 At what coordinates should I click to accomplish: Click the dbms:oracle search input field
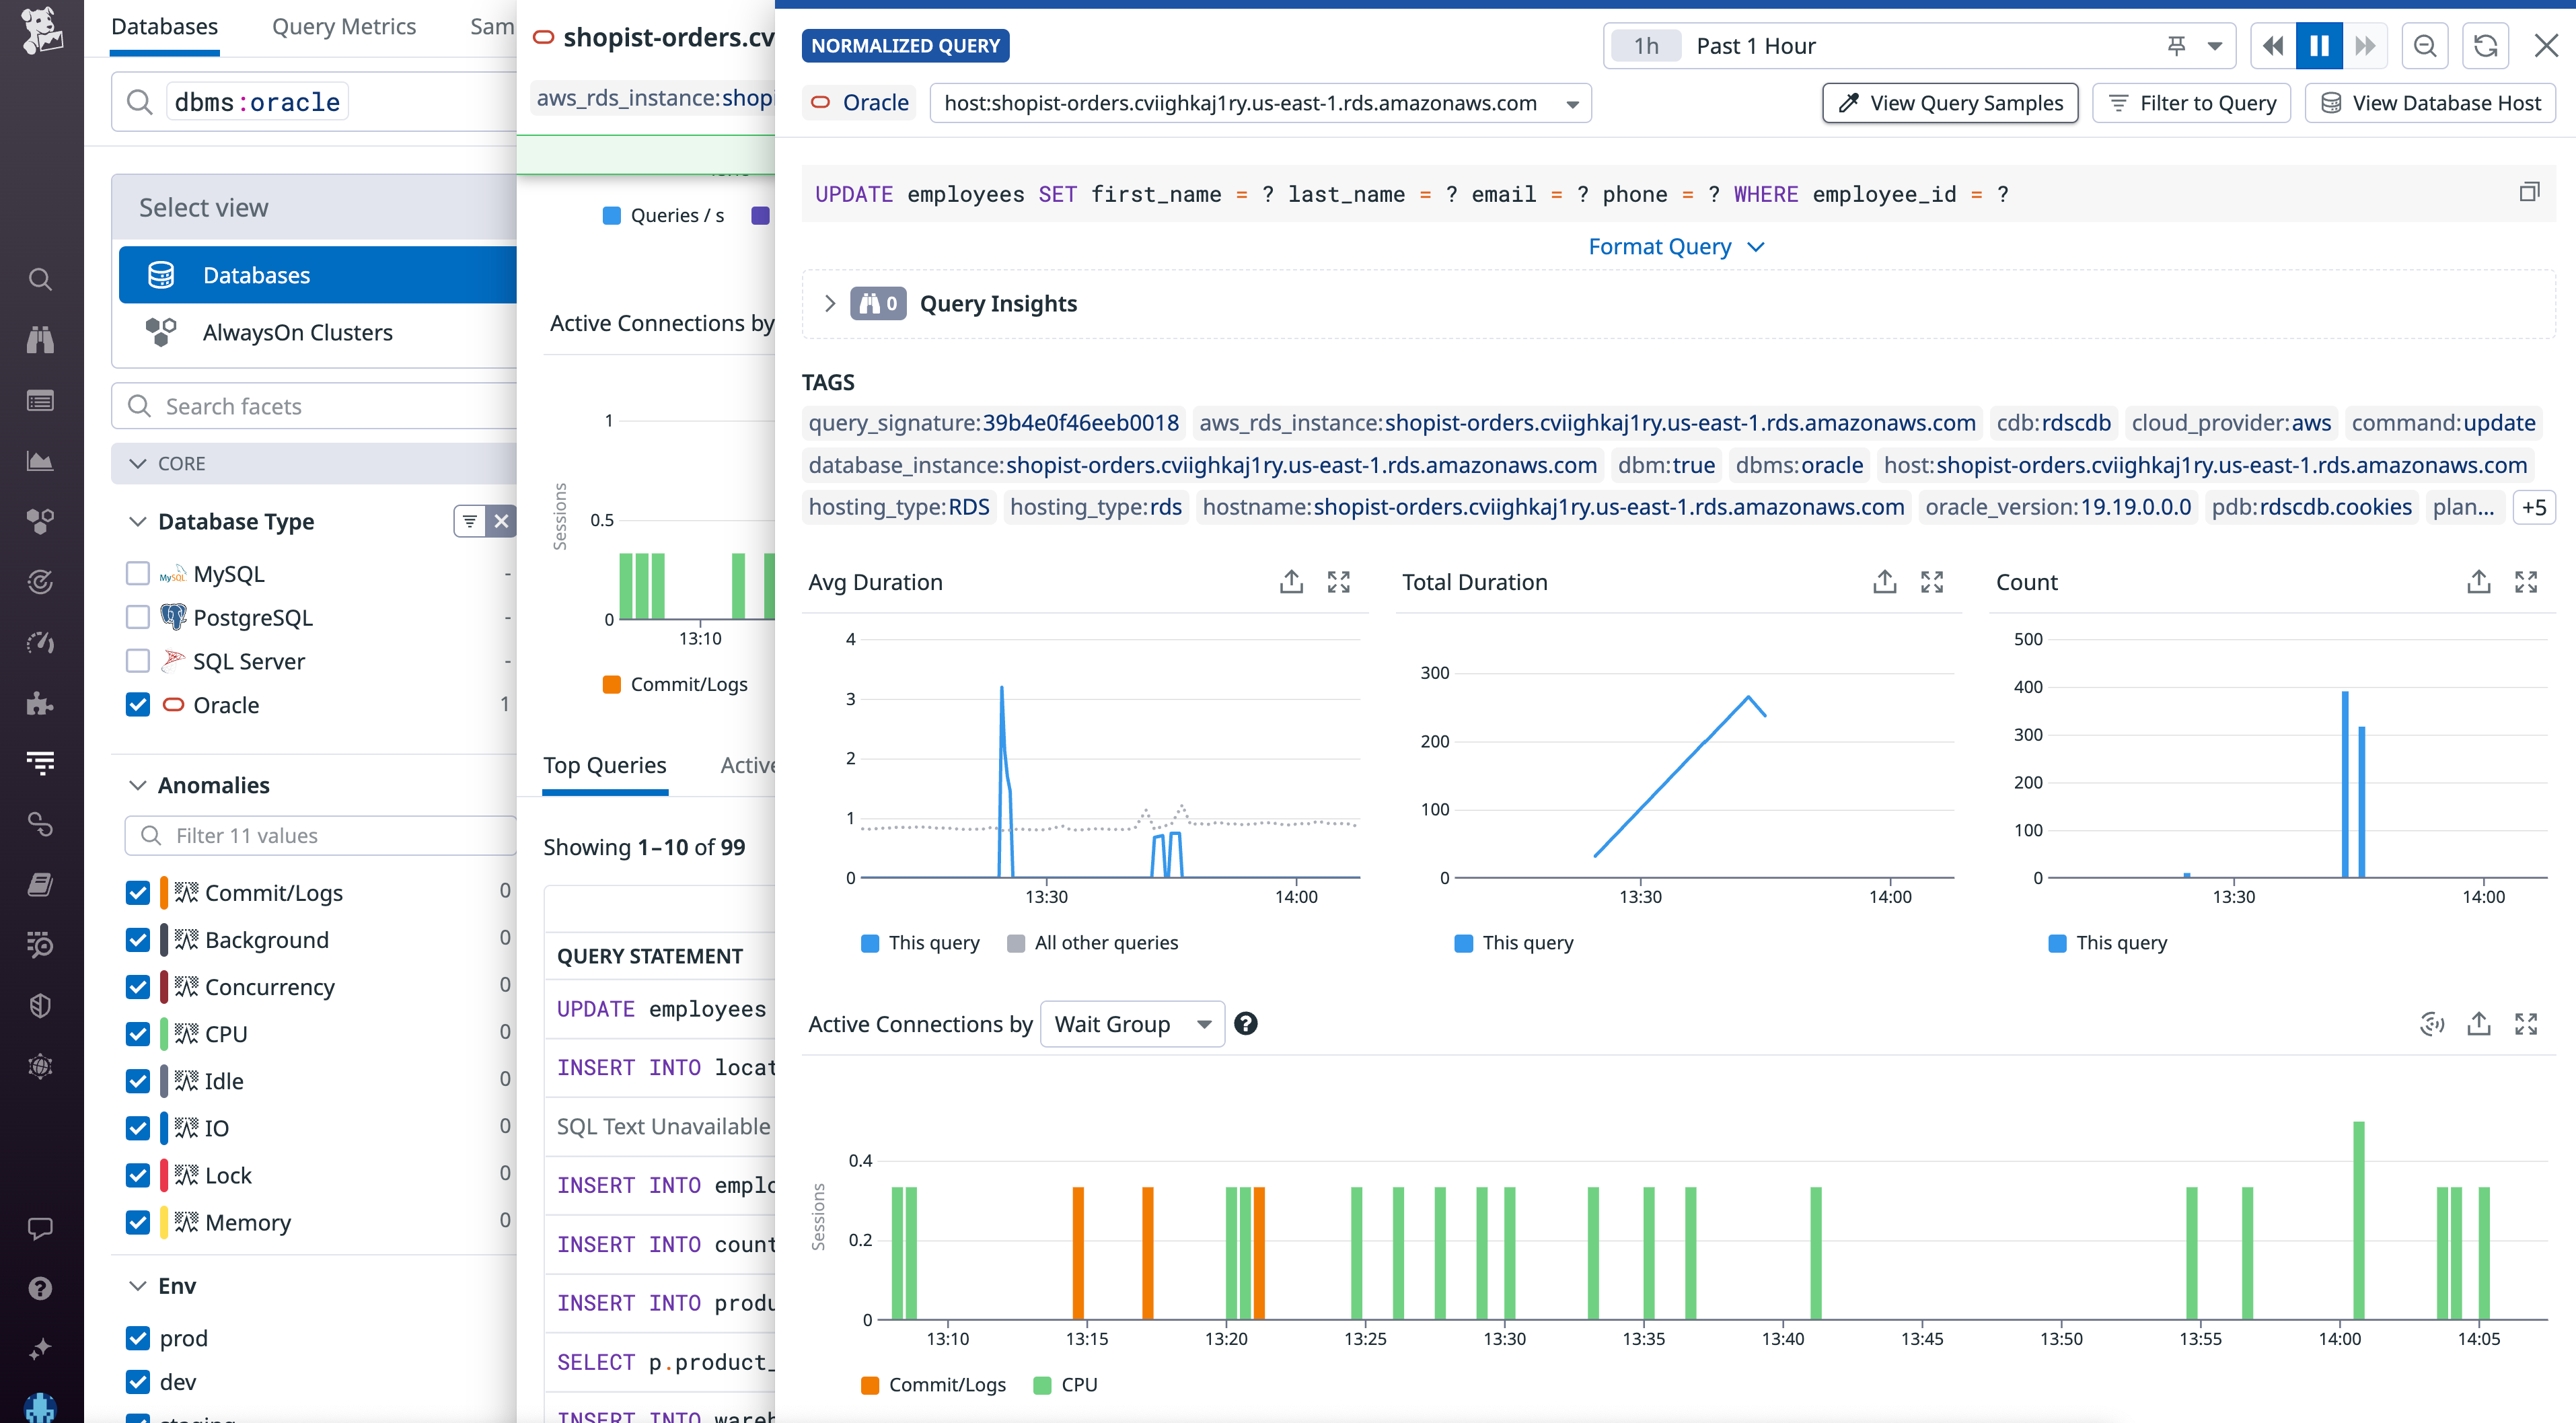coord(256,101)
